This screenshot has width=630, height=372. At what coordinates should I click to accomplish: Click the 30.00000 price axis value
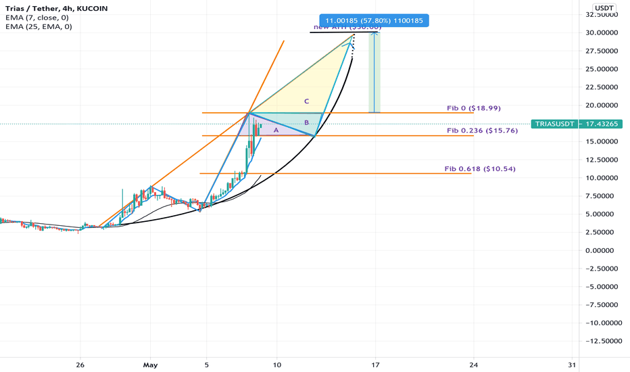[602, 32]
